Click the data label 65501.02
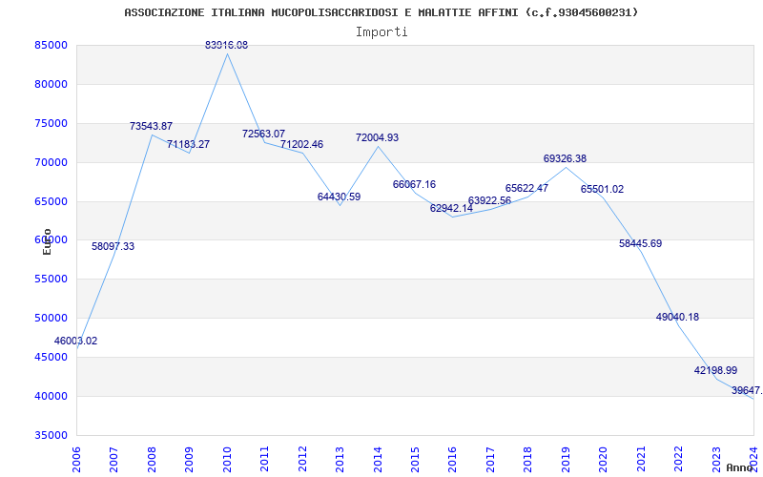Viewport: 763px width, 477px height. (603, 189)
